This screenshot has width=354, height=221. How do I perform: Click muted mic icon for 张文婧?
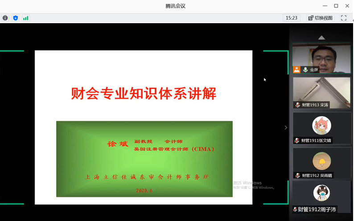[297, 140]
